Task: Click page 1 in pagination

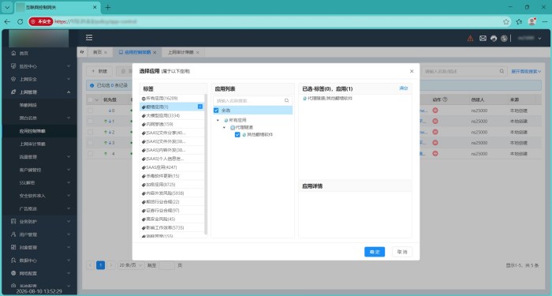Action: pos(100,265)
